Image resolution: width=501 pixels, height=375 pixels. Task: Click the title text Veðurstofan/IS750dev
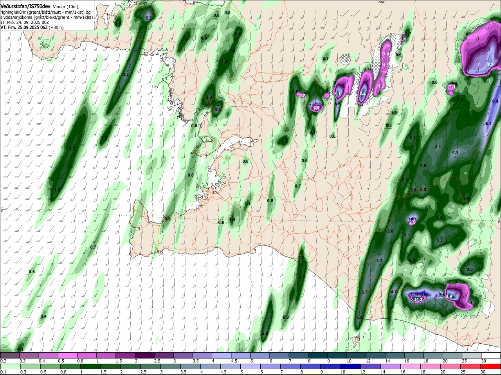point(25,7)
